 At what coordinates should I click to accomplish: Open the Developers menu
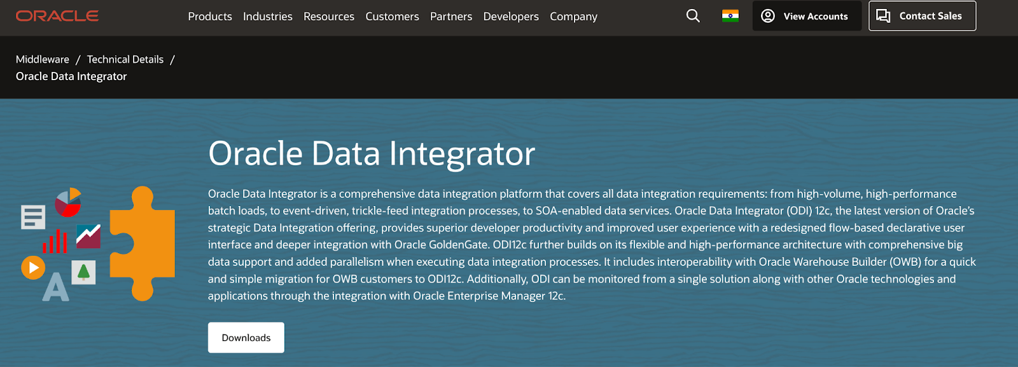click(511, 17)
